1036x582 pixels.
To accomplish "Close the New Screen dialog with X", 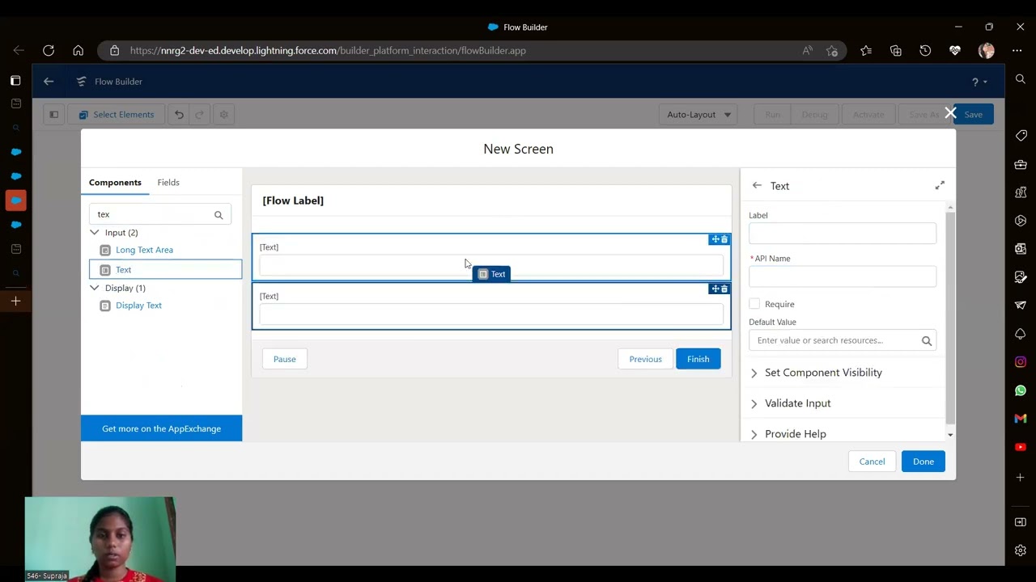I will point(950,114).
